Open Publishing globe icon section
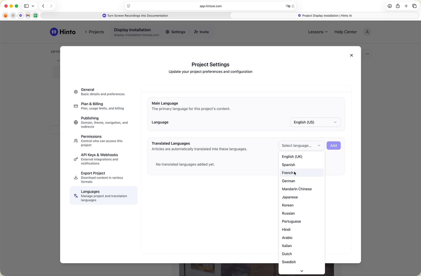 point(76,122)
